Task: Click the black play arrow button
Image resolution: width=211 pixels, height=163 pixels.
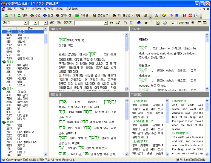Action: [146, 23]
